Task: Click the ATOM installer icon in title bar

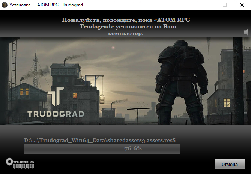Action: pos(5,5)
